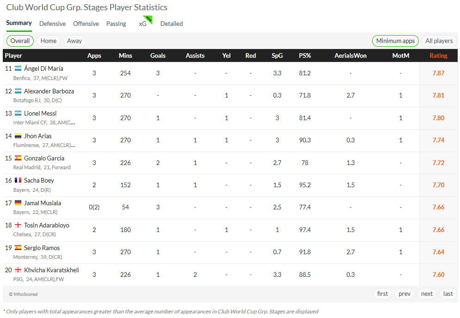460x318 pixels.
Task: Click Germany flag beside Jamal Musiala
Action: (18, 203)
